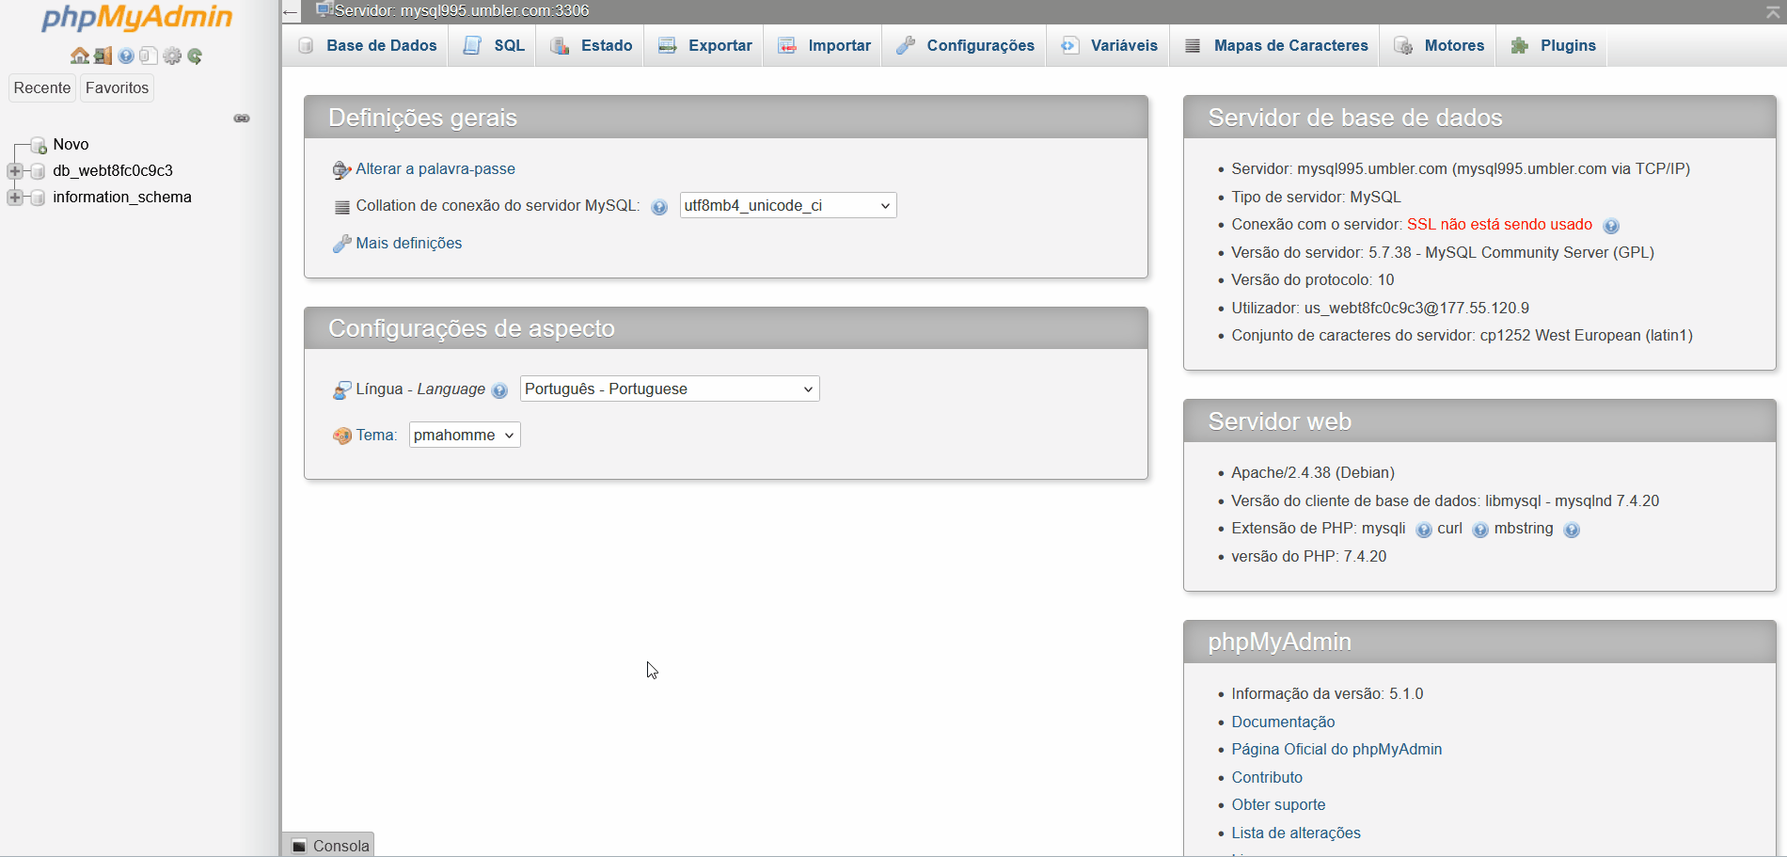The width and height of the screenshot is (1787, 857).
Task: Click the Servidor mysql995.umbler.com:3306 breadcrumb
Action: (462, 11)
